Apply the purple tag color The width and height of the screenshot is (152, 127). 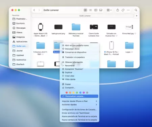pos(84,93)
